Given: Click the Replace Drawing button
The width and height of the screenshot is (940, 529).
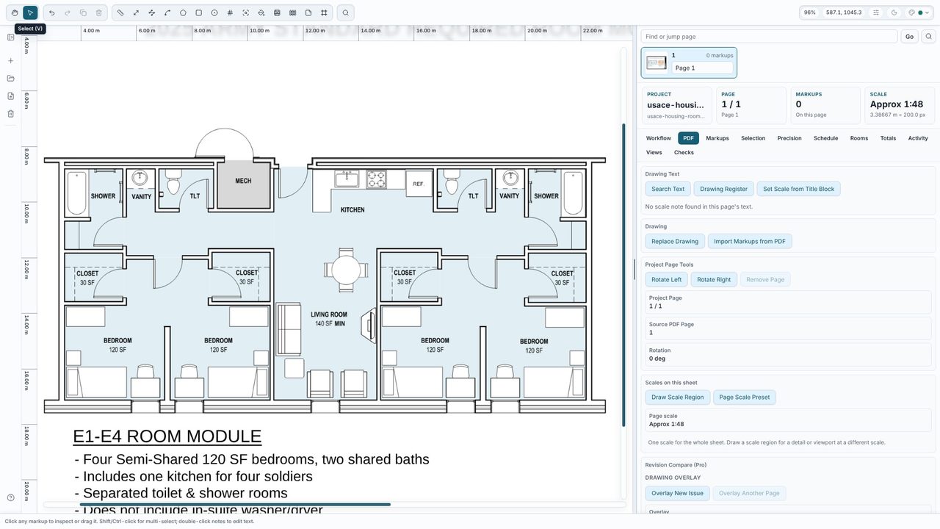Looking at the screenshot, I should (675, 241).
